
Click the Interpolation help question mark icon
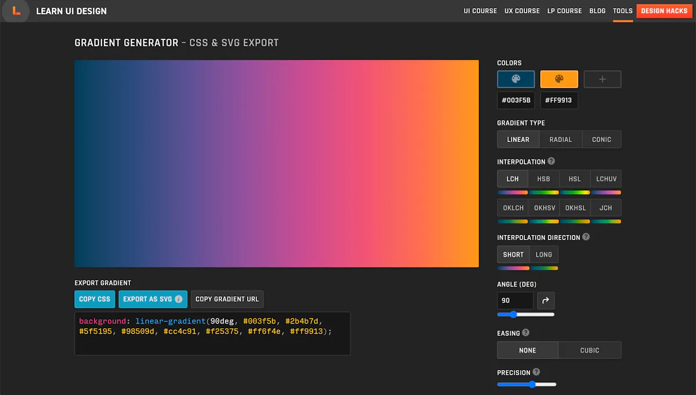point(551,161)
